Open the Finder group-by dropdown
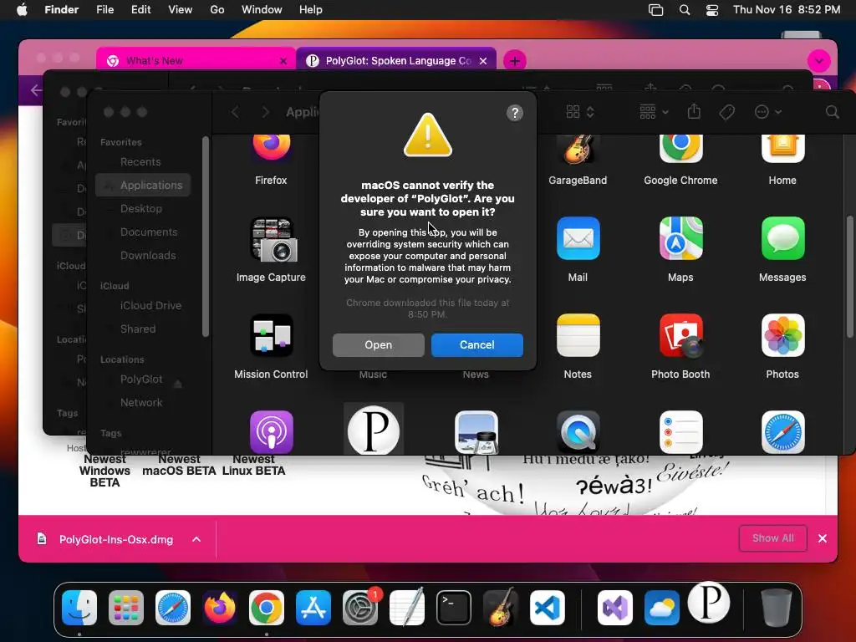 (654, 112)
